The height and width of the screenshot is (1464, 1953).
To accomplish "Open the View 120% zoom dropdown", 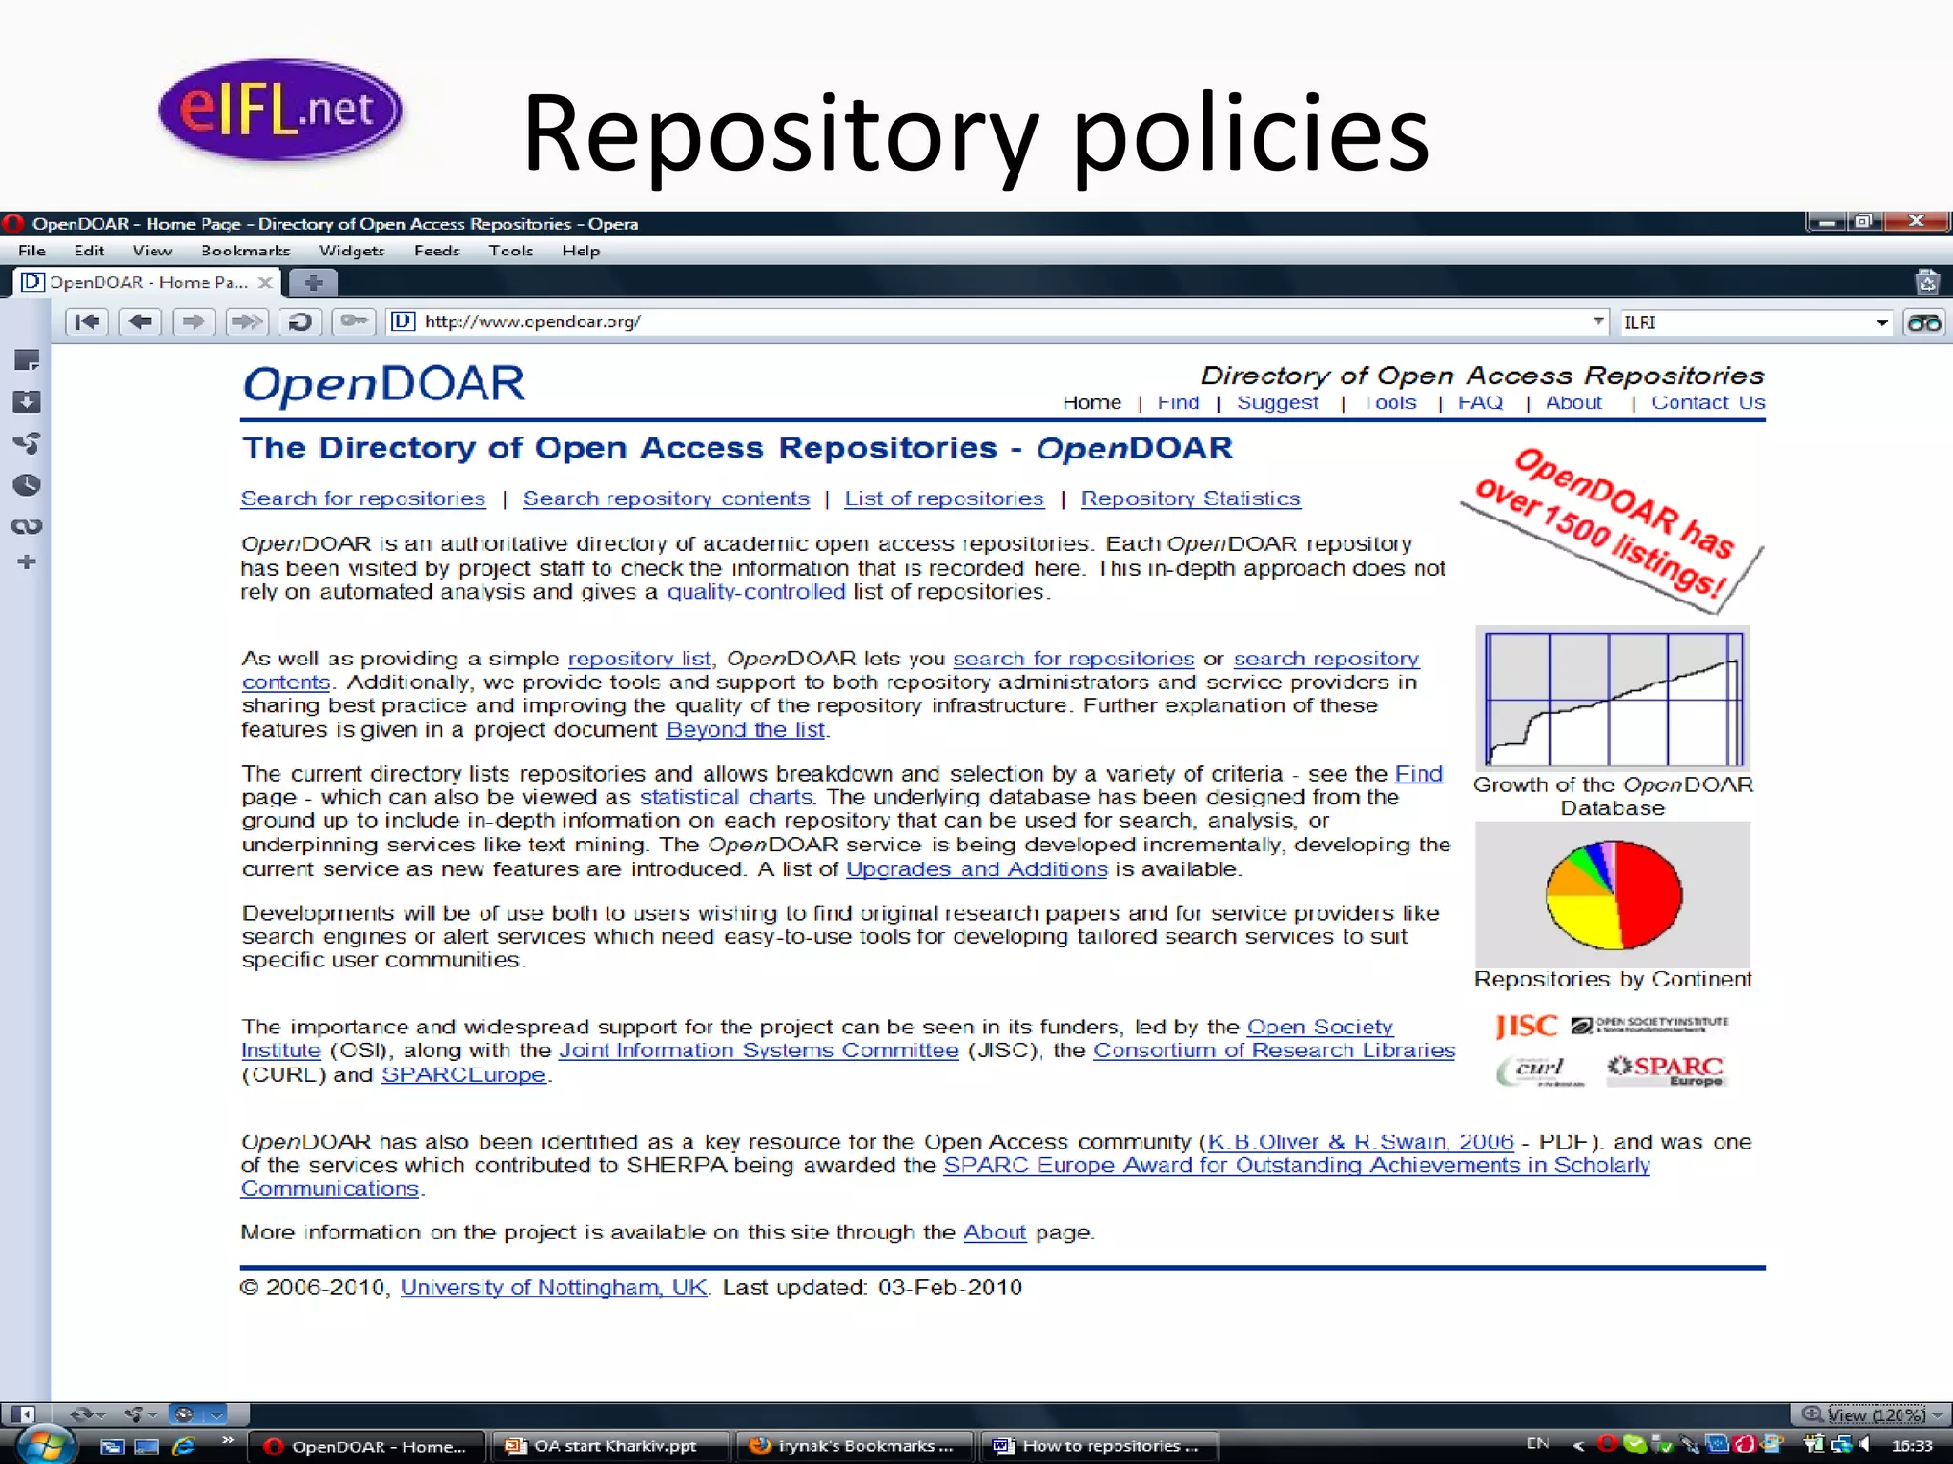I will click(x=1871, y=1414).
